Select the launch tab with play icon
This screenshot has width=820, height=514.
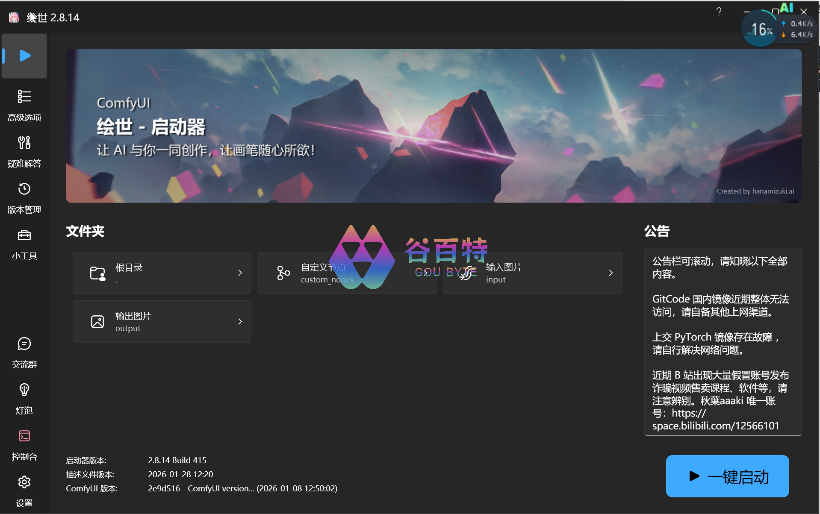point(24,56)
